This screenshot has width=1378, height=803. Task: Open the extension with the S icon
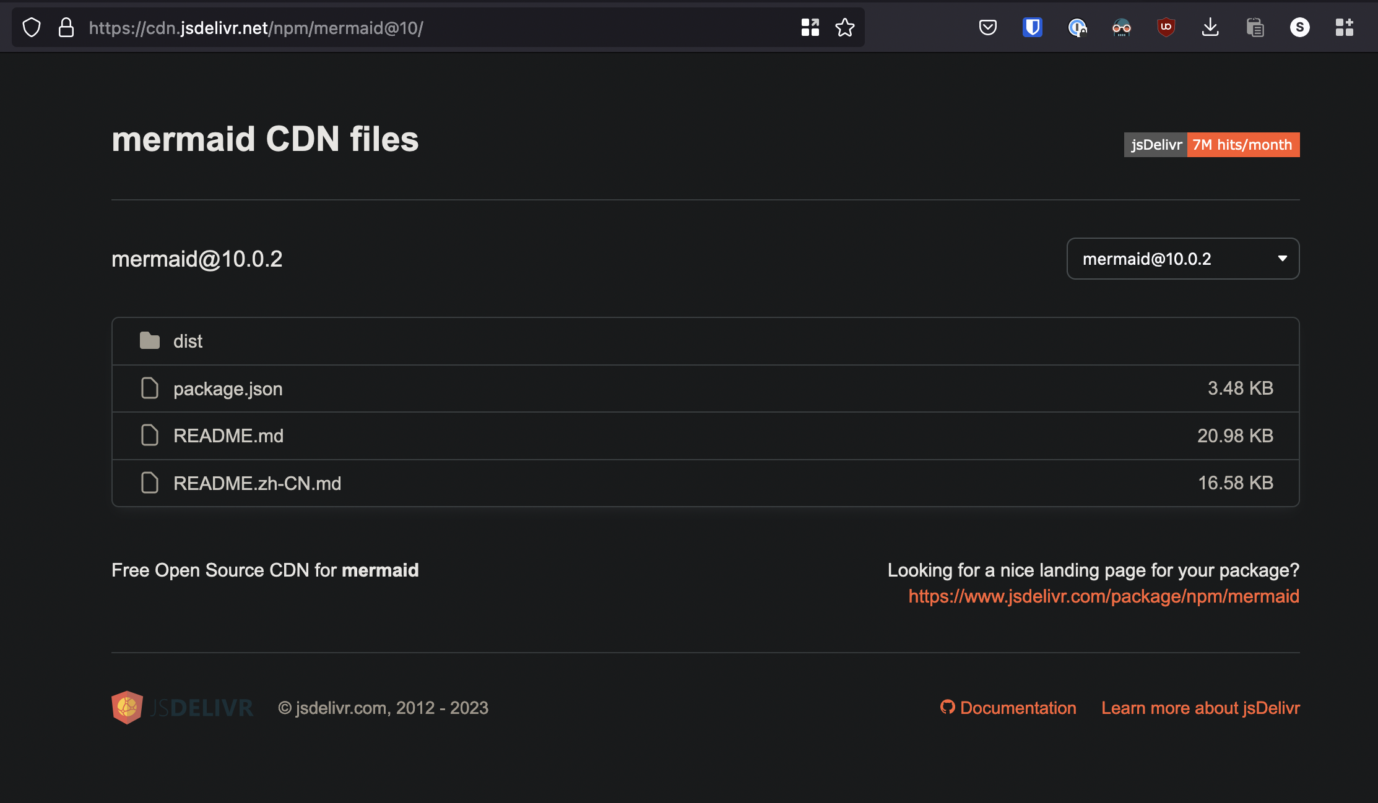(x=1299, y=27)
